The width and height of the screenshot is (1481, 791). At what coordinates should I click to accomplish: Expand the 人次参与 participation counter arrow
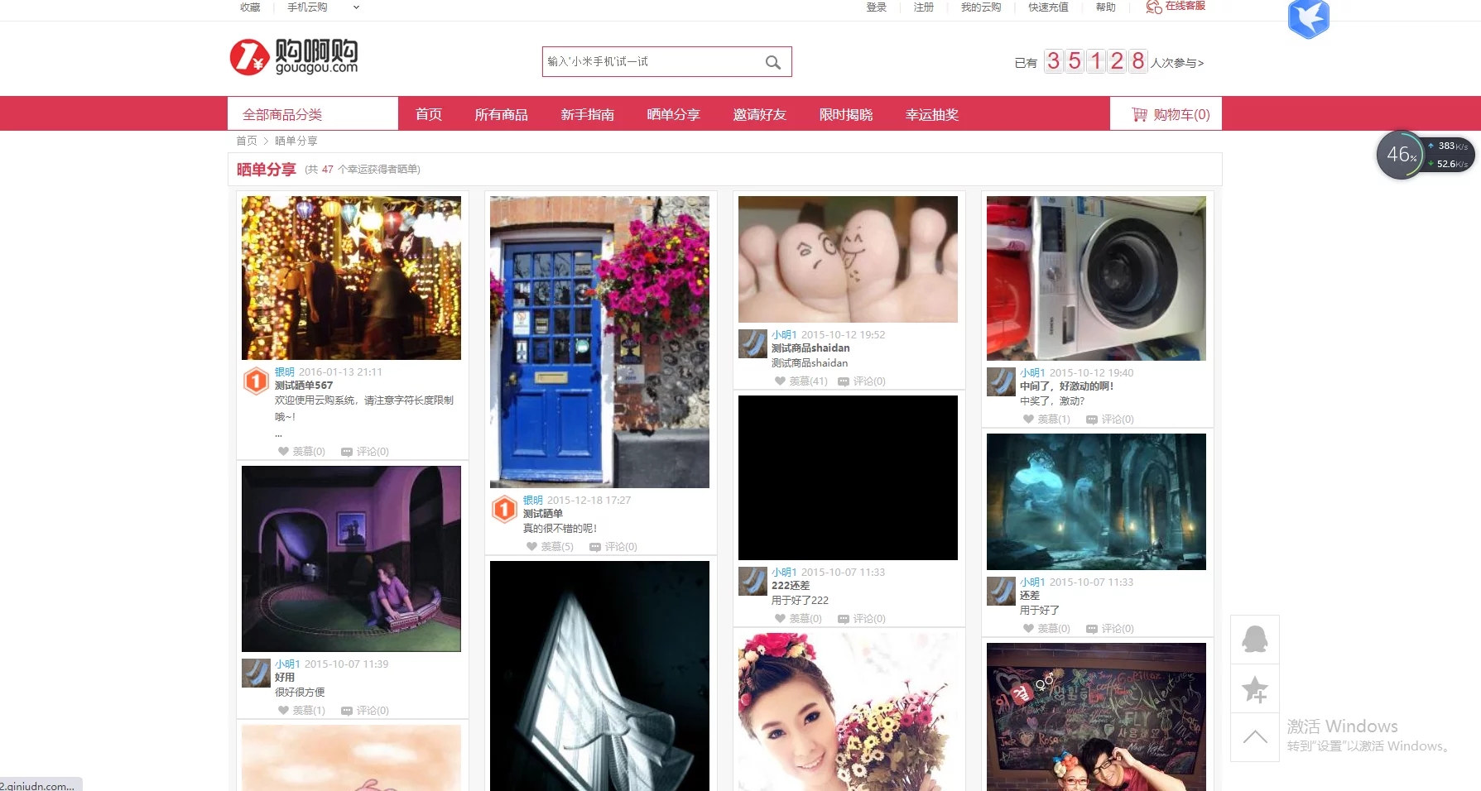coord(1200,63)
